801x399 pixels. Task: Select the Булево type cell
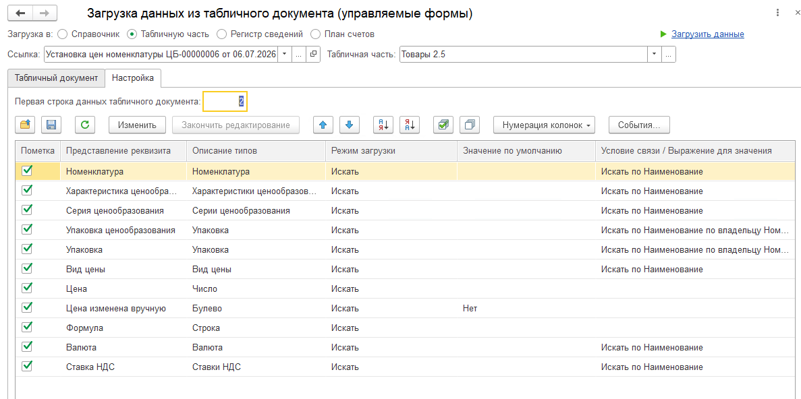point(256,308)
